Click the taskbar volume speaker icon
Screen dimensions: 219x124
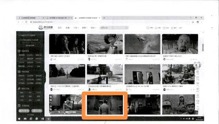[186, 119]
